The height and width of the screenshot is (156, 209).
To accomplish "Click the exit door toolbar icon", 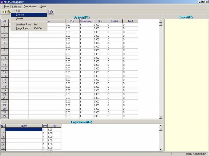I will (x=51, y=12).
